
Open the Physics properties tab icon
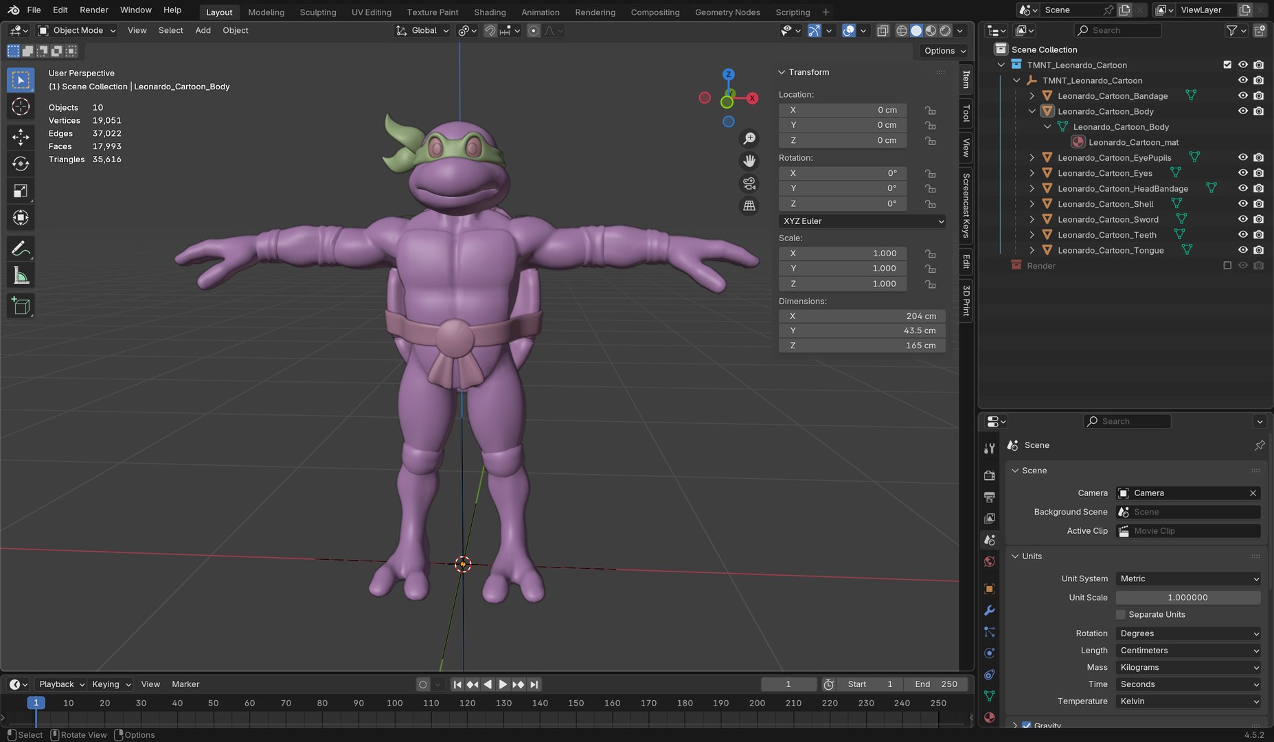point(989,653)
